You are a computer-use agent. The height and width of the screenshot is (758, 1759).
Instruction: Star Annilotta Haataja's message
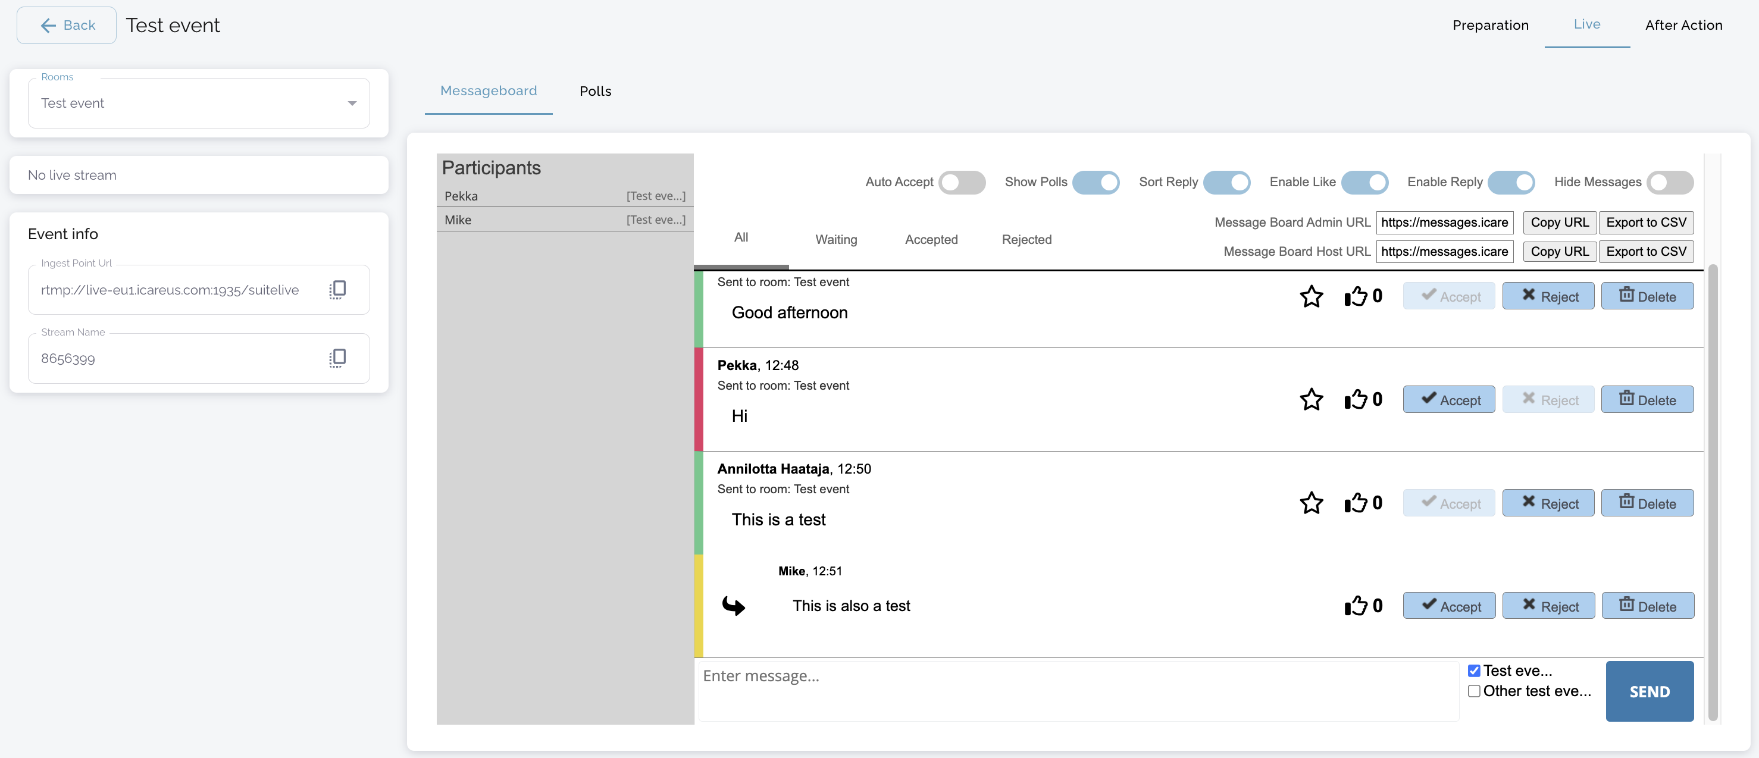point(1311,503)
